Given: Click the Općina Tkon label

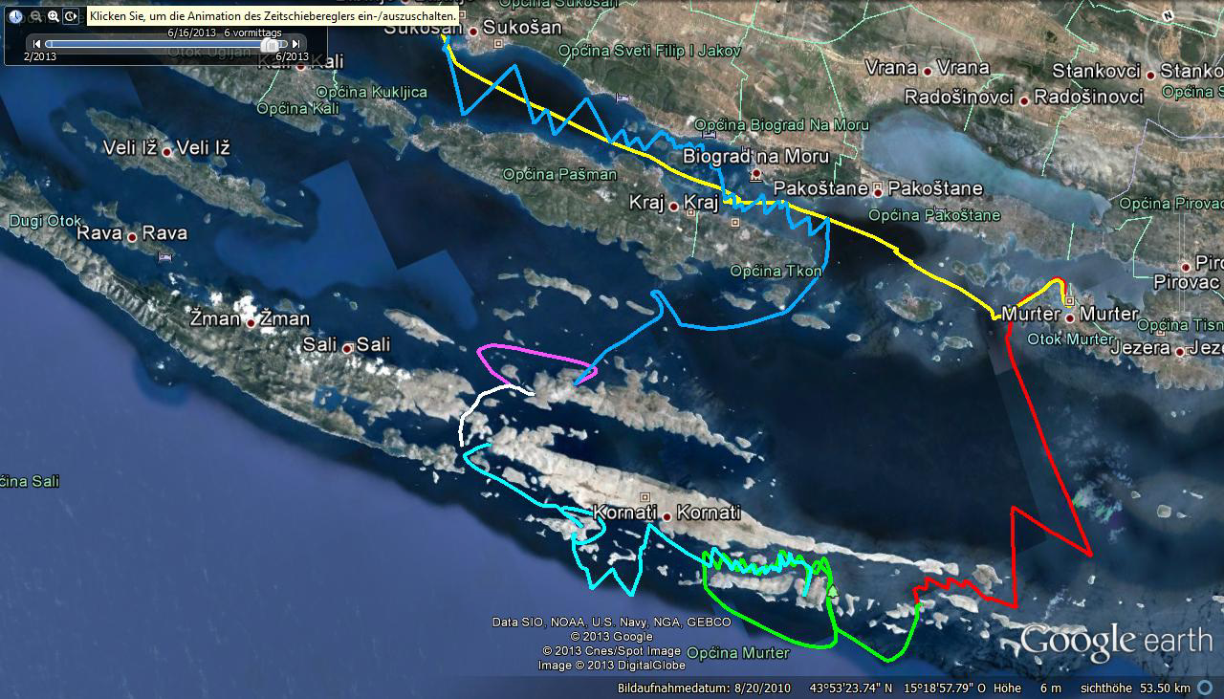Looking at the screenshot, I should [776, 272].
